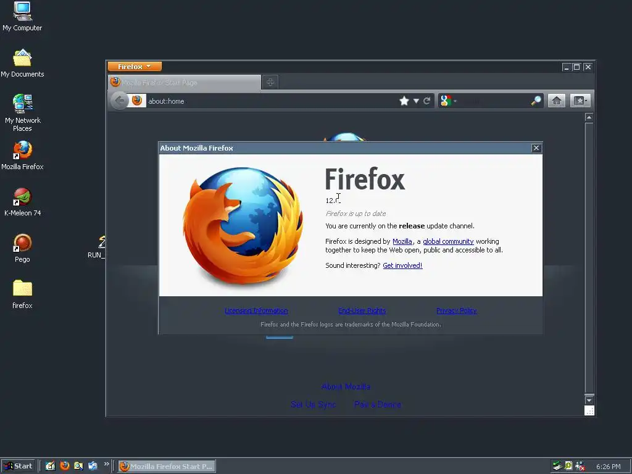The width and height of the screenshot is (632, 474).
Task: Click the 'release' update channel text
Action: coord(412,226)
